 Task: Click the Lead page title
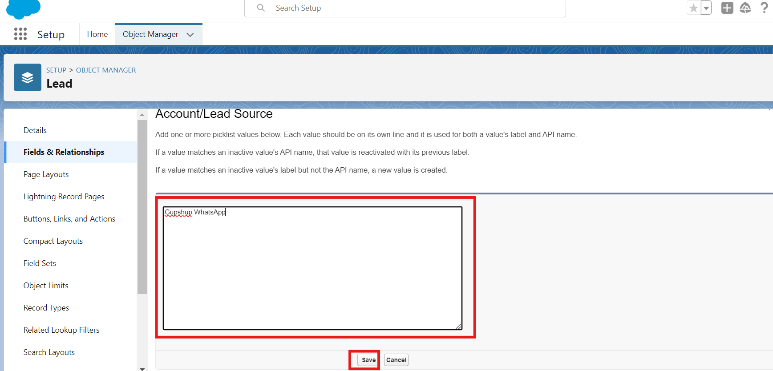[x=59, y=84]
